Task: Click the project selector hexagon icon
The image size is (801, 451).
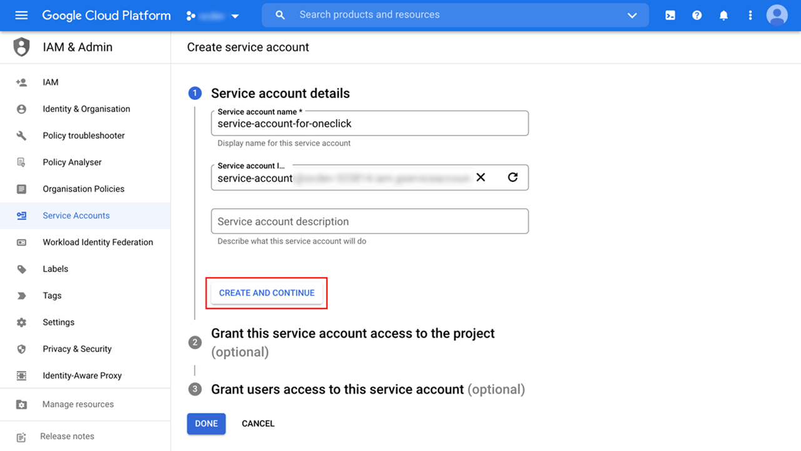Action: click(x=191, y=16)
